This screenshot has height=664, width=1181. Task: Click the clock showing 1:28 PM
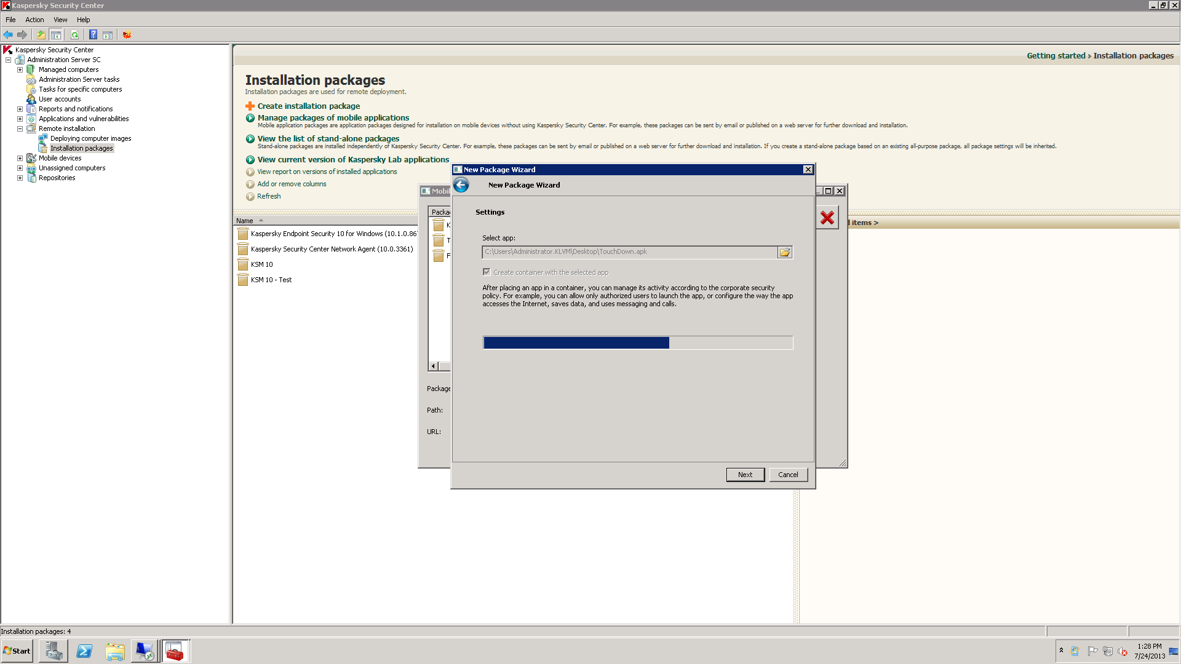pyautogui.click(x=1150, y=646)
